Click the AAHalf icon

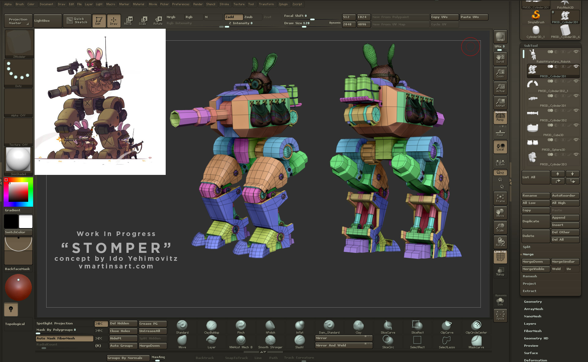coord(500,102)
